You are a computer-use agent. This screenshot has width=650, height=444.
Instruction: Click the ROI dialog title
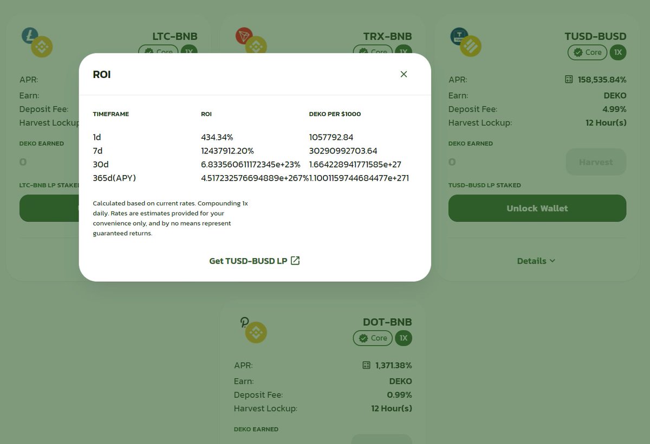tap(102, 74)
